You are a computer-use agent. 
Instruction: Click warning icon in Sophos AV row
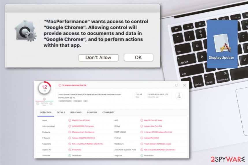pos(70,150)
